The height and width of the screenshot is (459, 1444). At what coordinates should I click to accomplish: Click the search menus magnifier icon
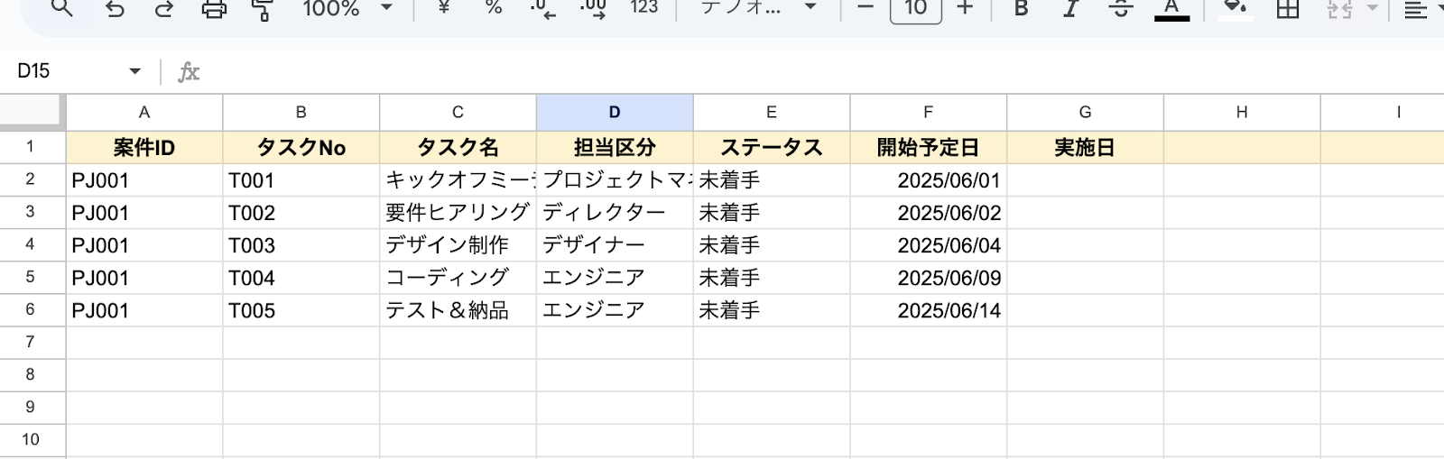[61, 8]
